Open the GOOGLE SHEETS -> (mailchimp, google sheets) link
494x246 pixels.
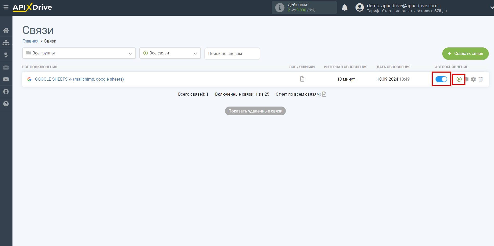coord(79,79)
